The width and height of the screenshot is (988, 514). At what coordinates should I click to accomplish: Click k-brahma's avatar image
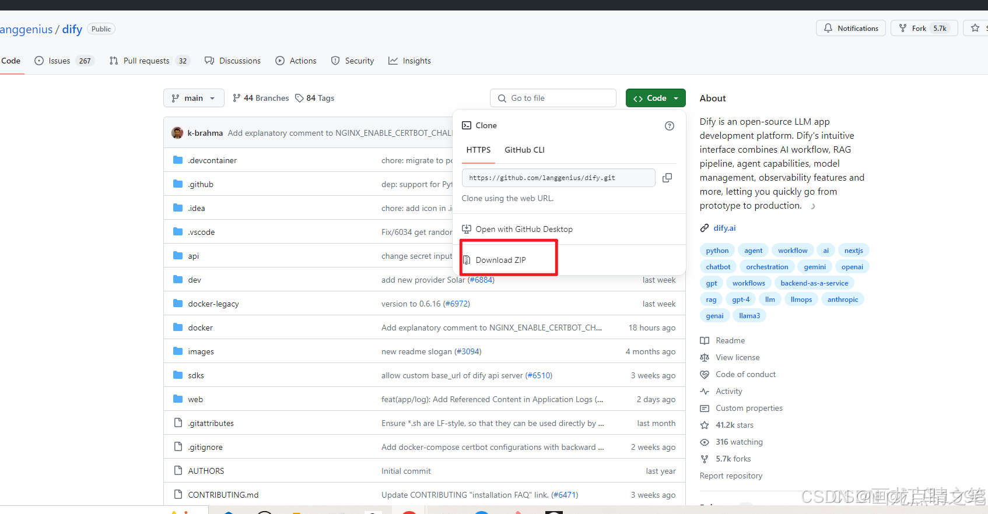[x=177, y=133]
